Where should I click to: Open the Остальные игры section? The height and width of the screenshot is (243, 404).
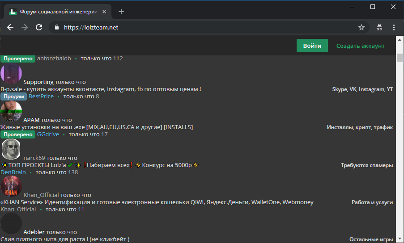(371, 239)
